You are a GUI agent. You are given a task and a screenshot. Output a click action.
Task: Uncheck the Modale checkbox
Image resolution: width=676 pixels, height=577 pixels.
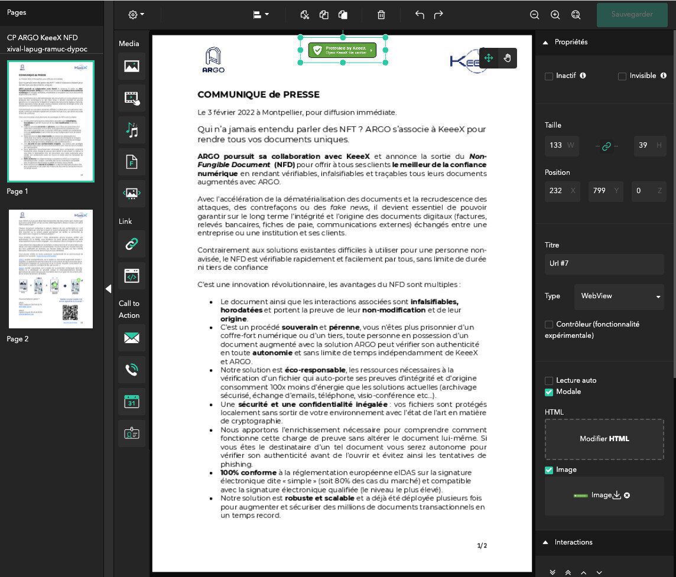click(x=549, y=392)
